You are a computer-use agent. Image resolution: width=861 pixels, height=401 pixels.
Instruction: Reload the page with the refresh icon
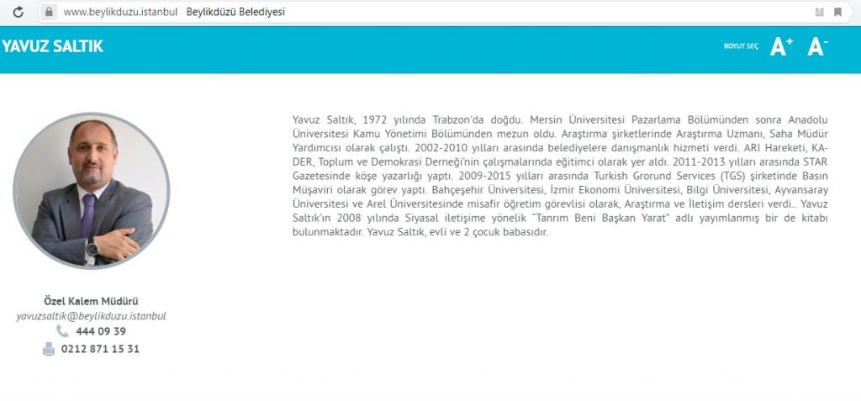click(18, 13)
